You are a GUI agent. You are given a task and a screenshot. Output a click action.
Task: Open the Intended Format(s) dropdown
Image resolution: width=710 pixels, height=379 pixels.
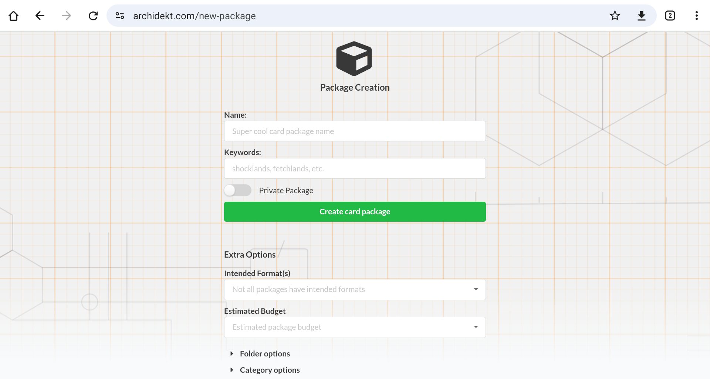pos(355,289)
